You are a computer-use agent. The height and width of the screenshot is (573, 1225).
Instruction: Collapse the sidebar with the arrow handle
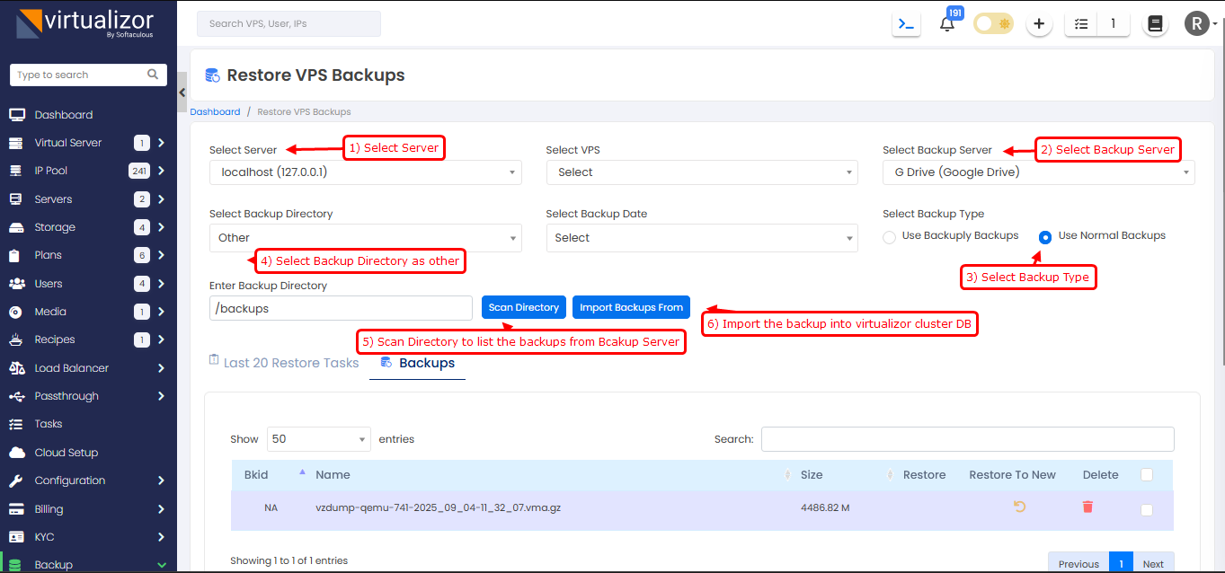pos(182,93)
